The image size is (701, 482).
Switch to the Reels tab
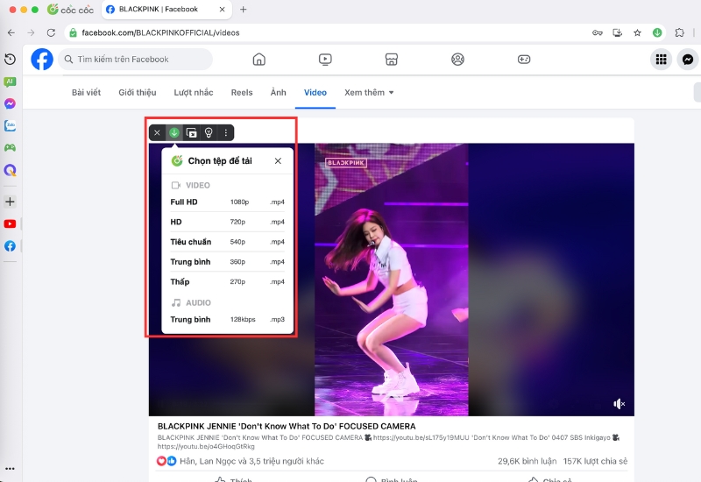(x=242, y=93)
